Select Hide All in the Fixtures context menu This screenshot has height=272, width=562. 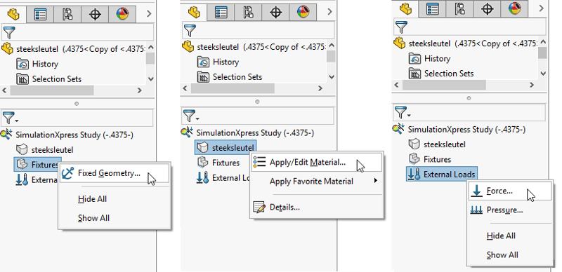92,199
